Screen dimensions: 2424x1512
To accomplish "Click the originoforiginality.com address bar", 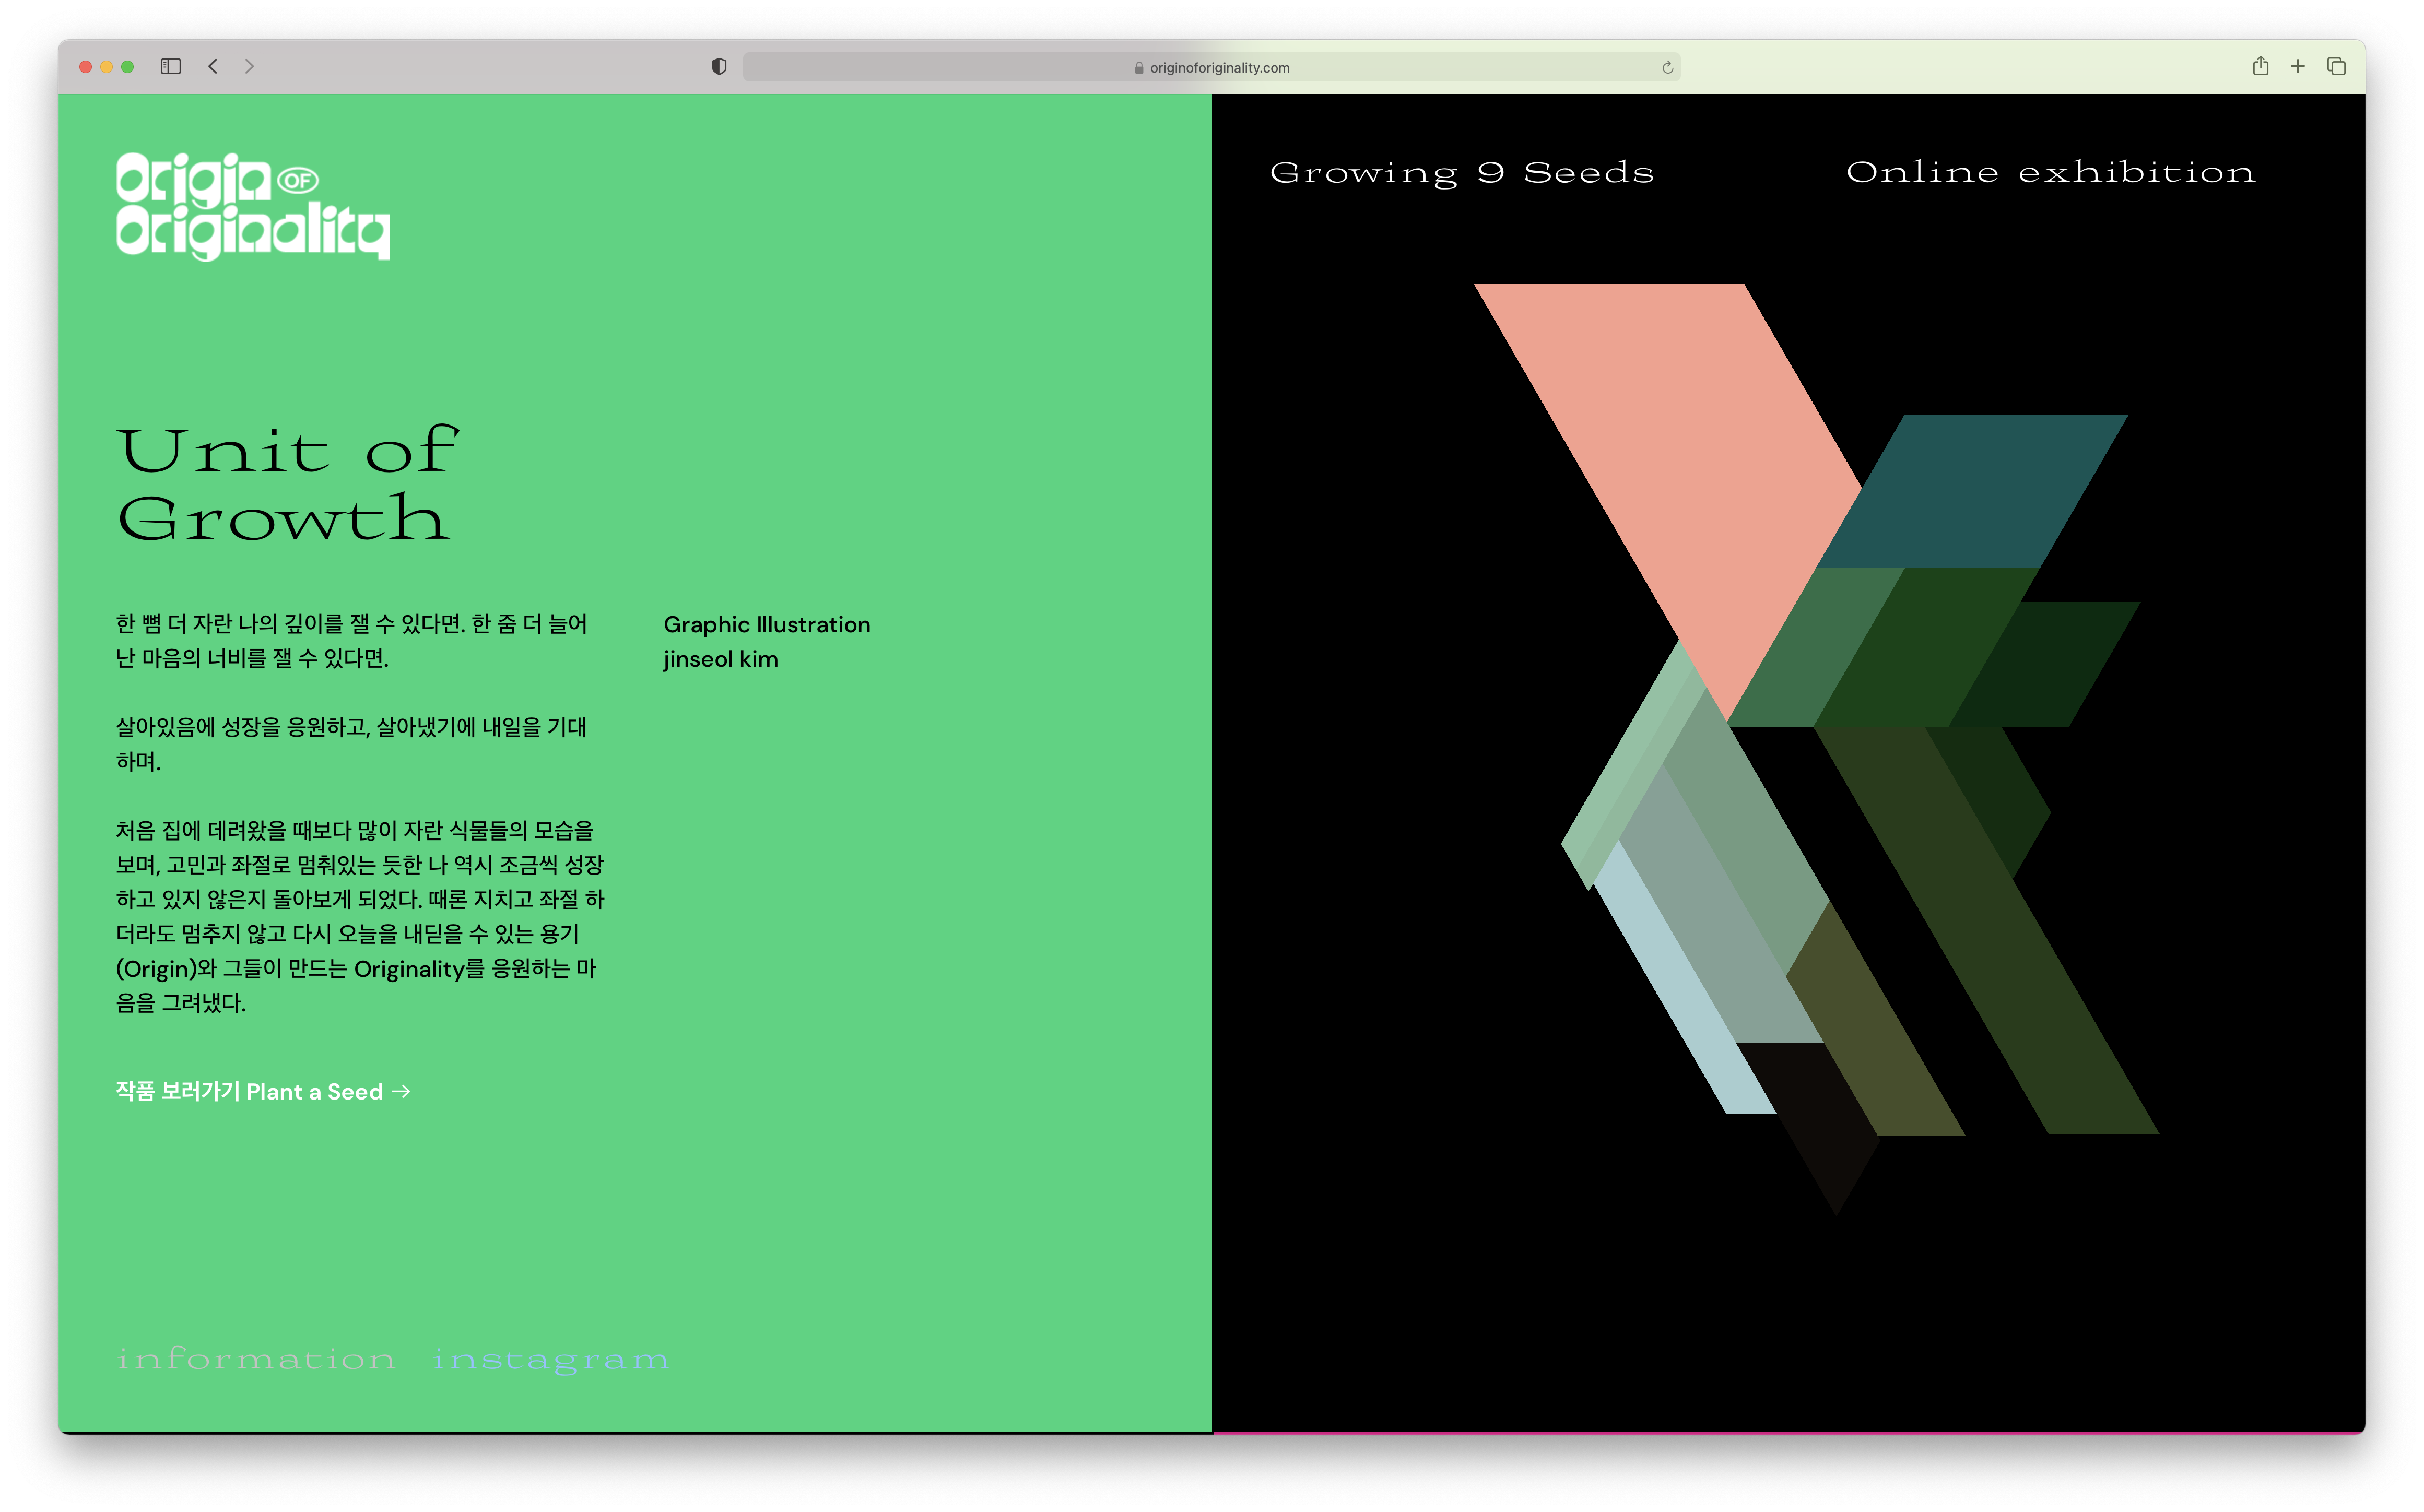I will tap(1219, 68).
